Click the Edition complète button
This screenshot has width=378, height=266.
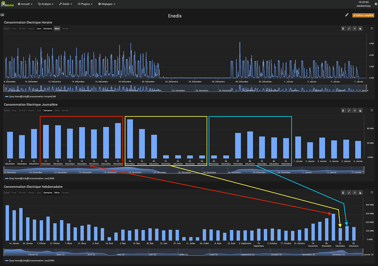[363, 15]
